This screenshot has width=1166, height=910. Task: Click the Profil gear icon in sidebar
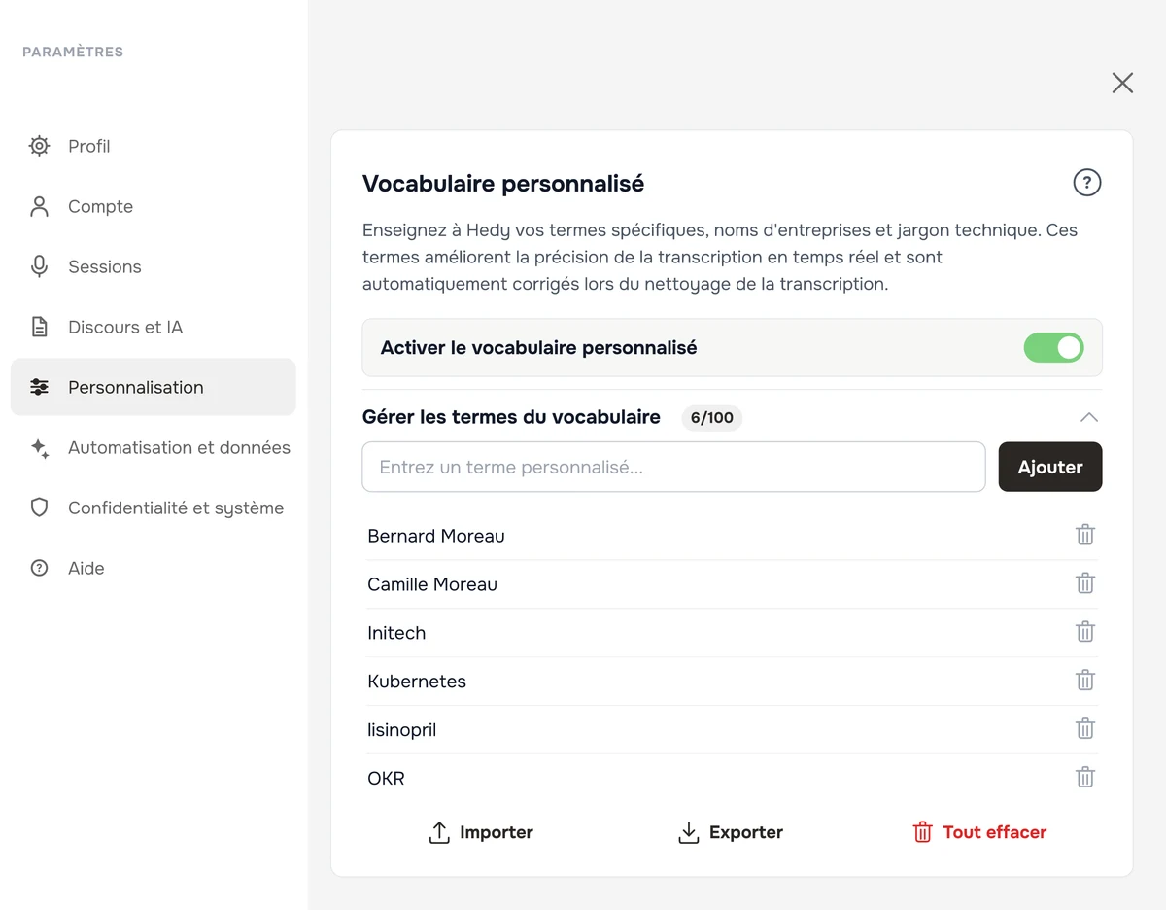pos(39,146)
